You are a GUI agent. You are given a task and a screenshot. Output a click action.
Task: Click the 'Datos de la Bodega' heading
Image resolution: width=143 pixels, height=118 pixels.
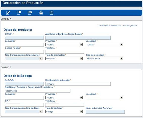click(x=18, y=76)
